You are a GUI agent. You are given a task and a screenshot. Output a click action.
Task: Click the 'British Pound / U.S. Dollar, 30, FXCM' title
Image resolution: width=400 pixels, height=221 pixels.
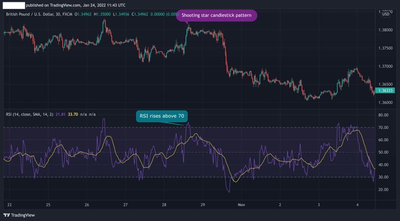[x=40, y=14]
